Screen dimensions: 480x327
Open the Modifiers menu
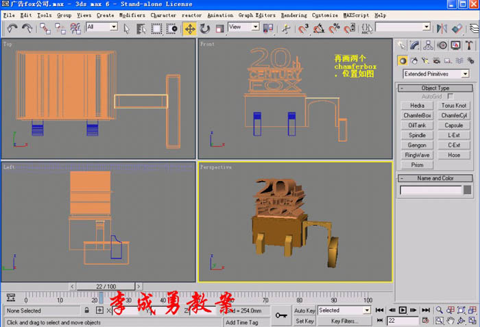coord(132,15)
